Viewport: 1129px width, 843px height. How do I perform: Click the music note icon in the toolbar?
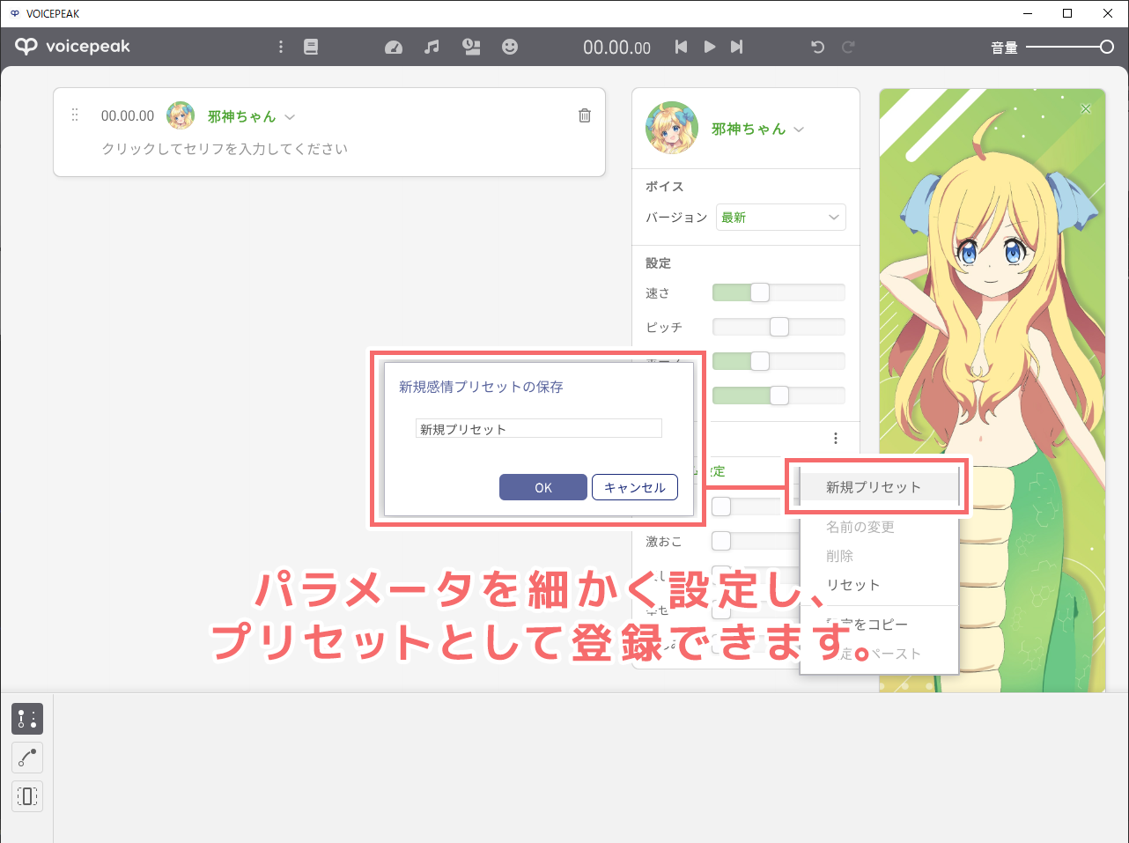coord(432,47)
